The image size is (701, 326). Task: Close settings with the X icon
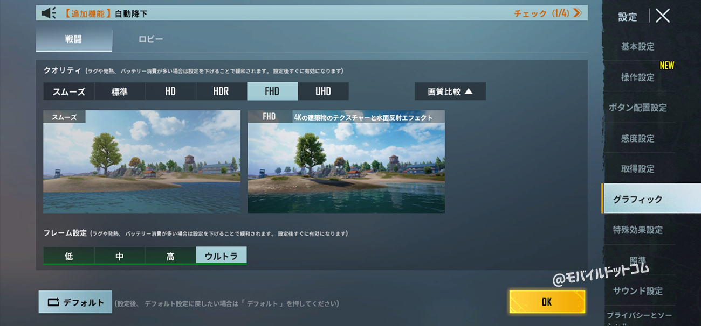(663, 16)
